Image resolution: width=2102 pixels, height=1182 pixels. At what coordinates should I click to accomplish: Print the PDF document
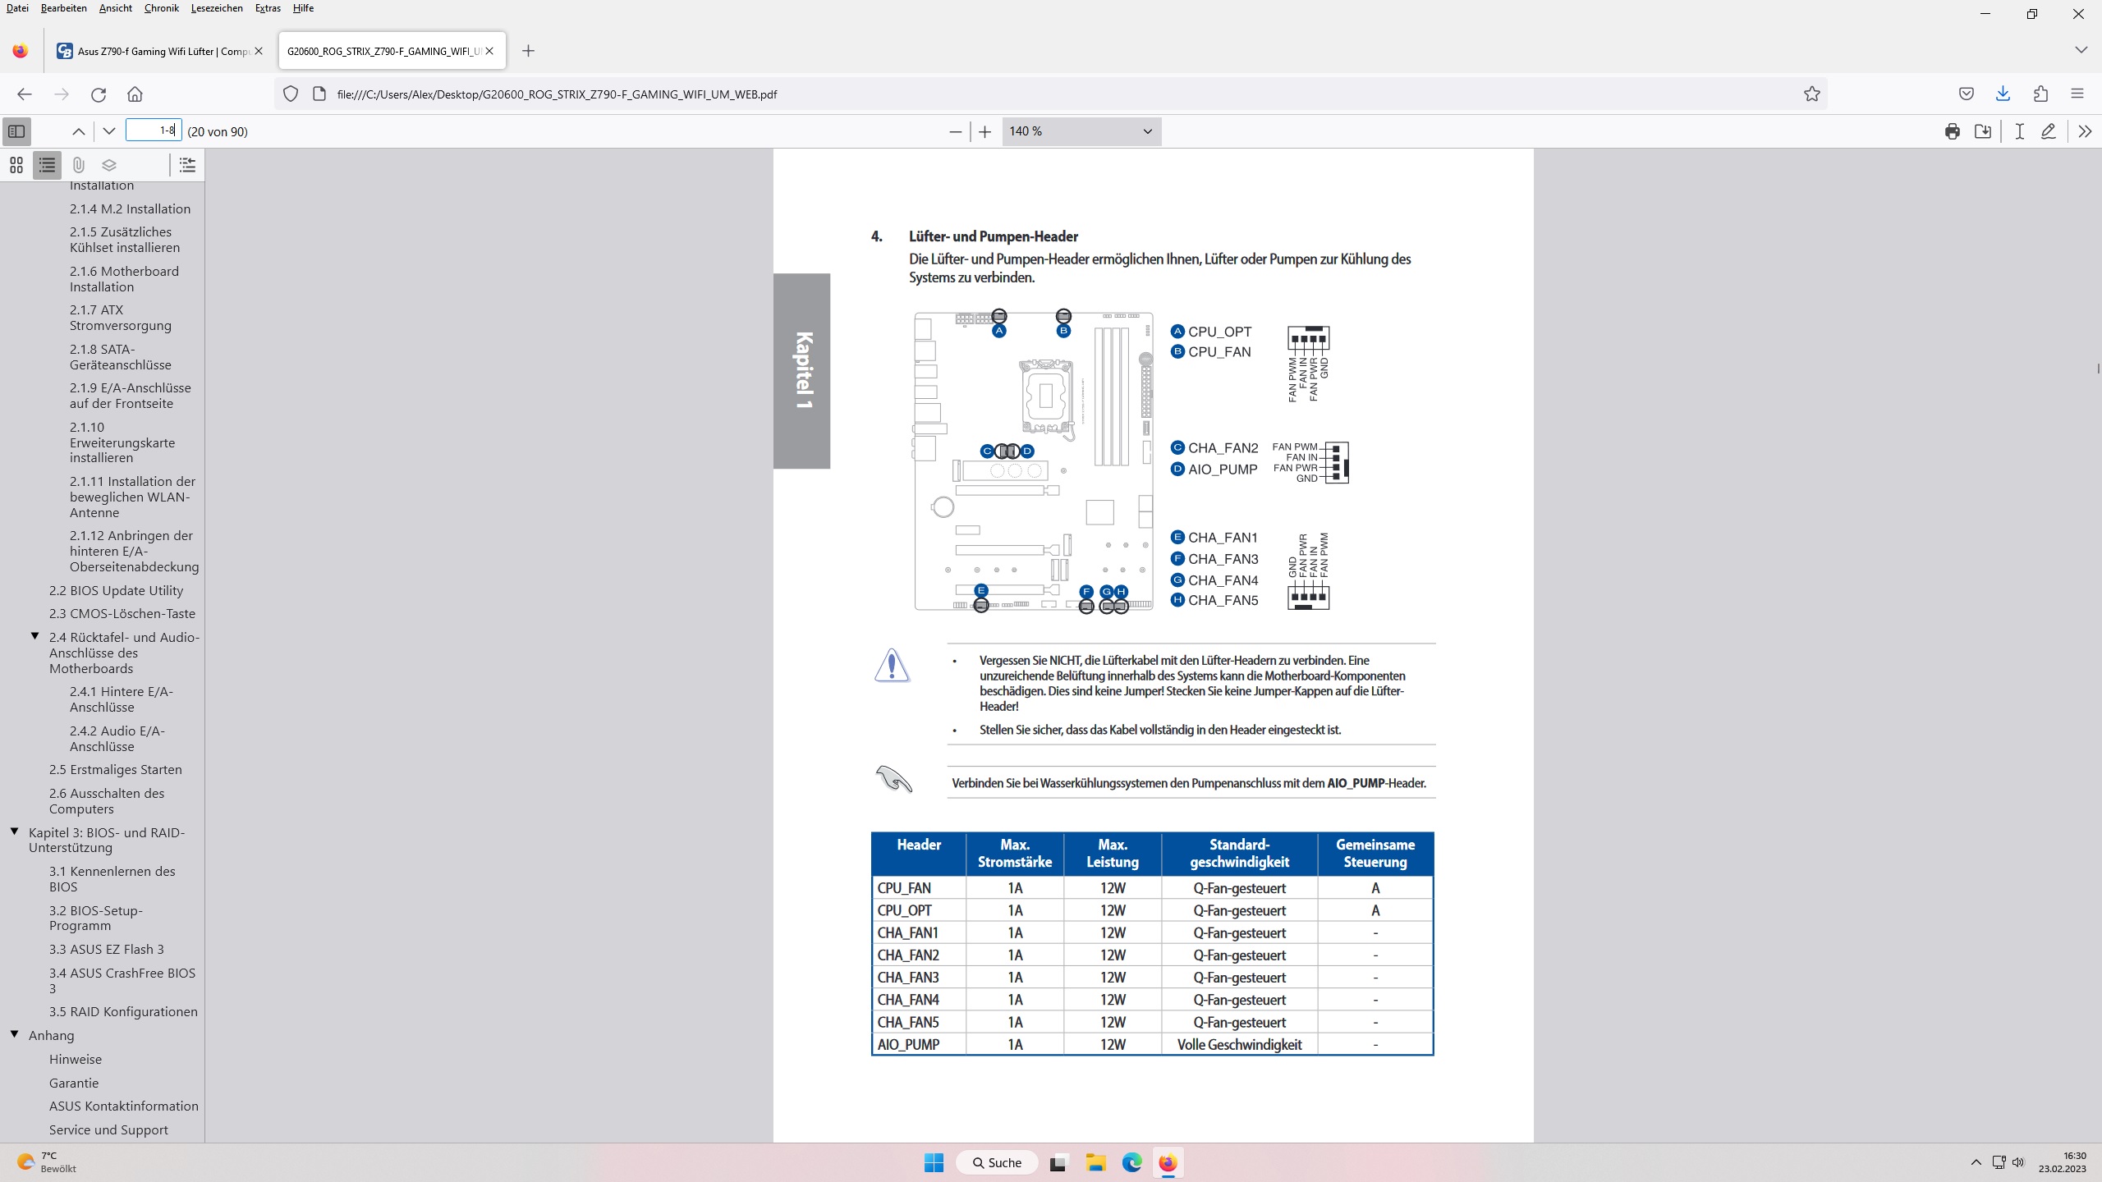(x=1952, y=131)
